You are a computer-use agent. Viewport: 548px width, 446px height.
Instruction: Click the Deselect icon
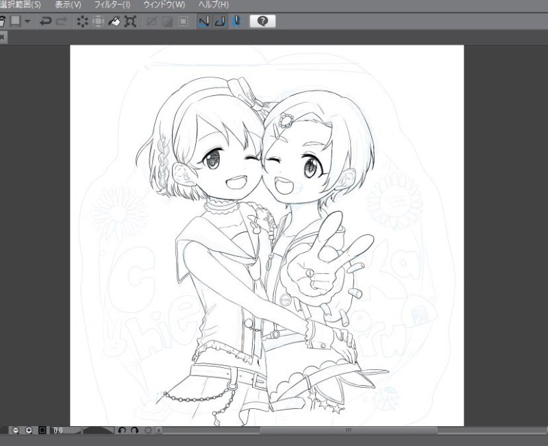(x=151, y=21)
